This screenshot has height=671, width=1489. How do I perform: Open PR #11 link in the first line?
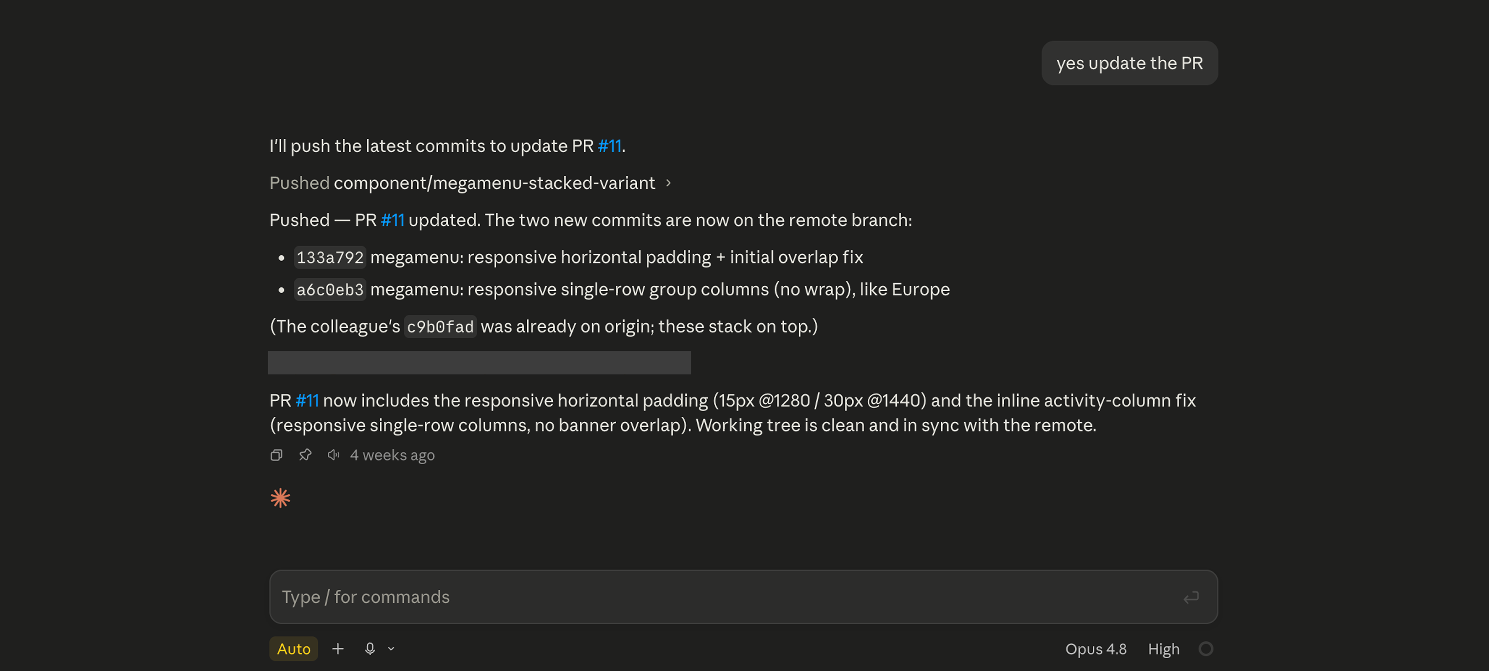(609, 146)
